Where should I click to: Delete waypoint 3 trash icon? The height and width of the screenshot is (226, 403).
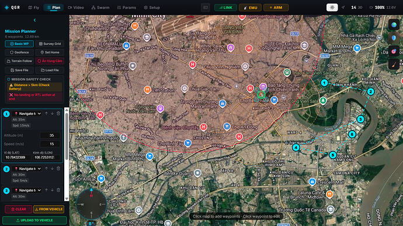58,190
